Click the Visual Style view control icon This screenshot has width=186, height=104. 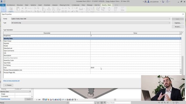click(46, 99)
